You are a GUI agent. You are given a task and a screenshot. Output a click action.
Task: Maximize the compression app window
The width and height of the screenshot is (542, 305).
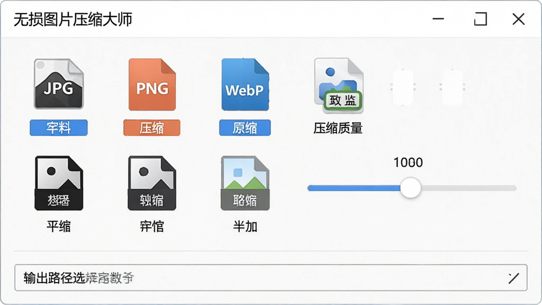tap(481, 19)
